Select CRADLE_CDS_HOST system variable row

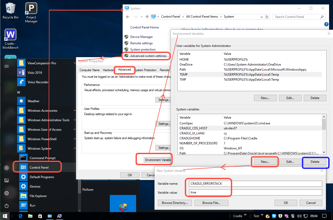[250, 128]
